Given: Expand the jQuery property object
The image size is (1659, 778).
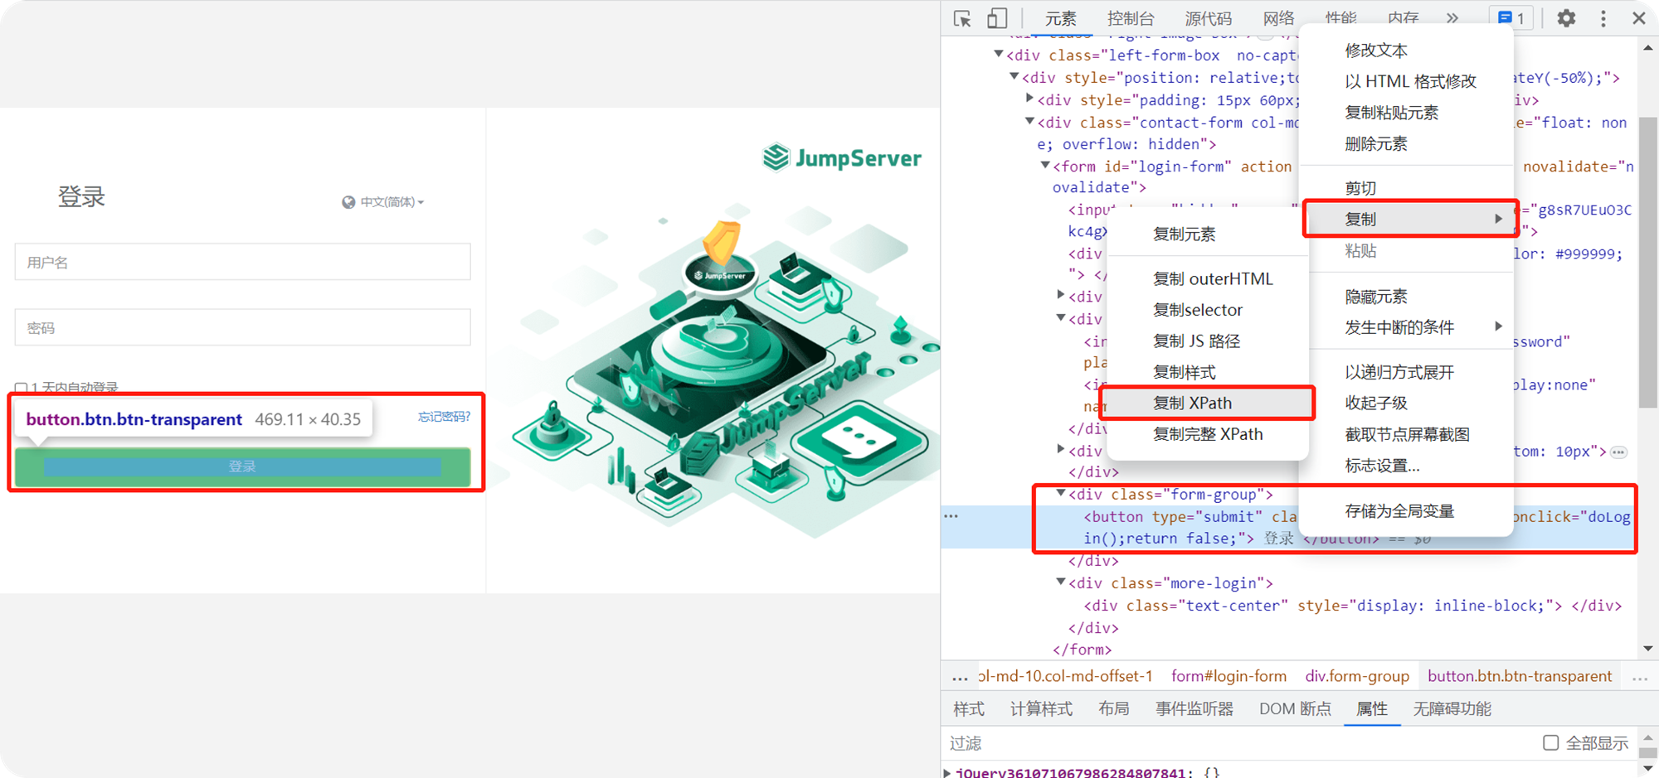Looking at the screenshot, I should pyautogui.click(x=946, y=772).
